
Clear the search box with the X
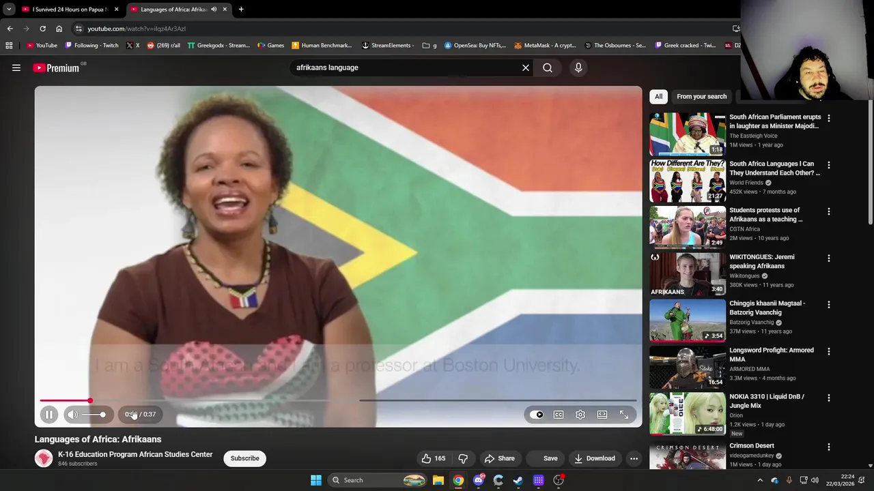[526, 68]
